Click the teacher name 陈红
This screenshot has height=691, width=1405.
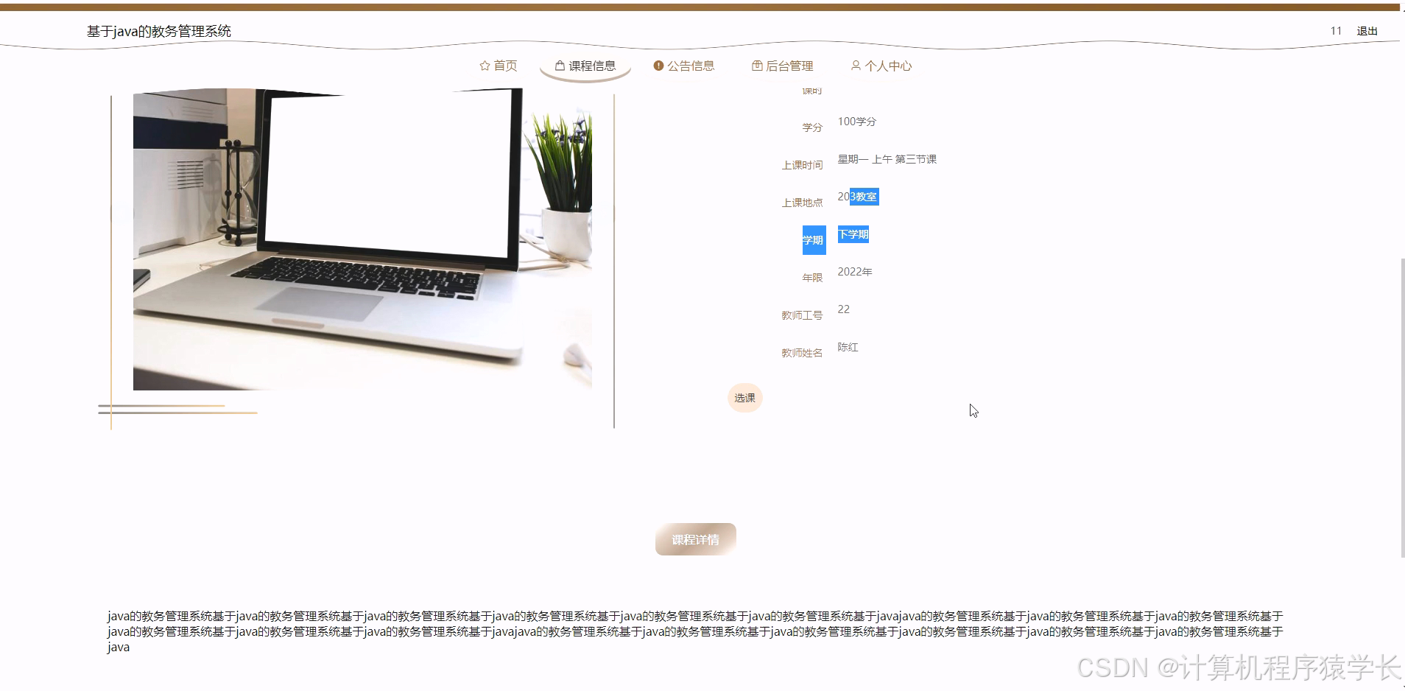click(x=847, y=347)
